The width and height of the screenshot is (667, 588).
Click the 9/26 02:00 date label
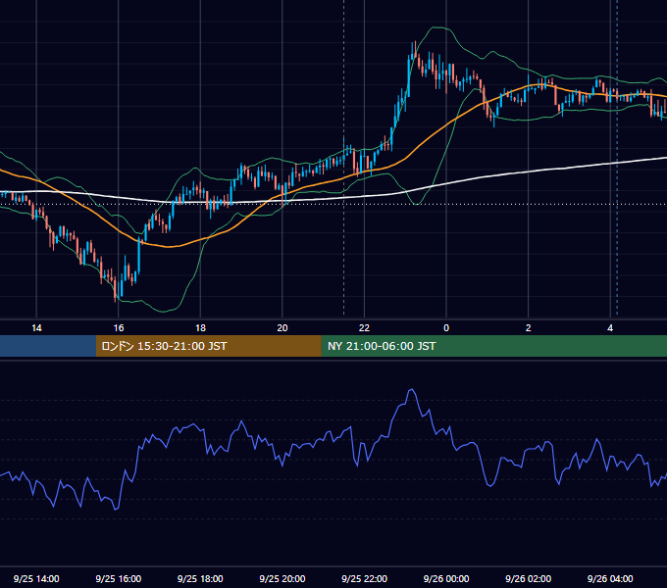[528, 578]
